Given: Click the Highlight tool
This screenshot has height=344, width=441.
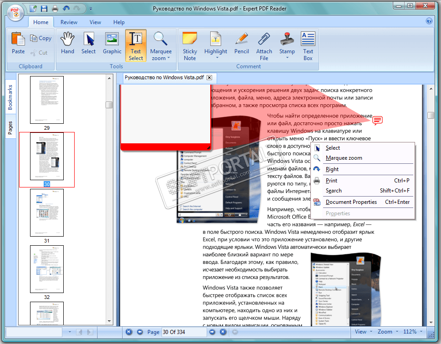Looking at the screenshot, I should (x=216, y=42).
